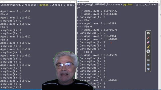The width and height of the screenshot is (161, 90).
Task: Click line 'Appel avec 0 pid=15432'
Action: click(97, 11)
